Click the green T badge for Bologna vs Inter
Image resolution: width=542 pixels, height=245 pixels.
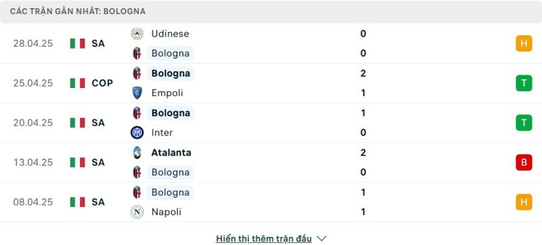pyautogui.click(x=524, y=123)
